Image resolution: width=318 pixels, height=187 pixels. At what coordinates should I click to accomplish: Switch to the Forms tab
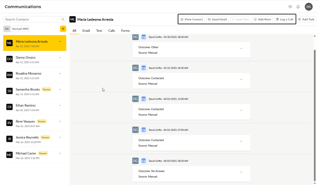pos(125,31)
